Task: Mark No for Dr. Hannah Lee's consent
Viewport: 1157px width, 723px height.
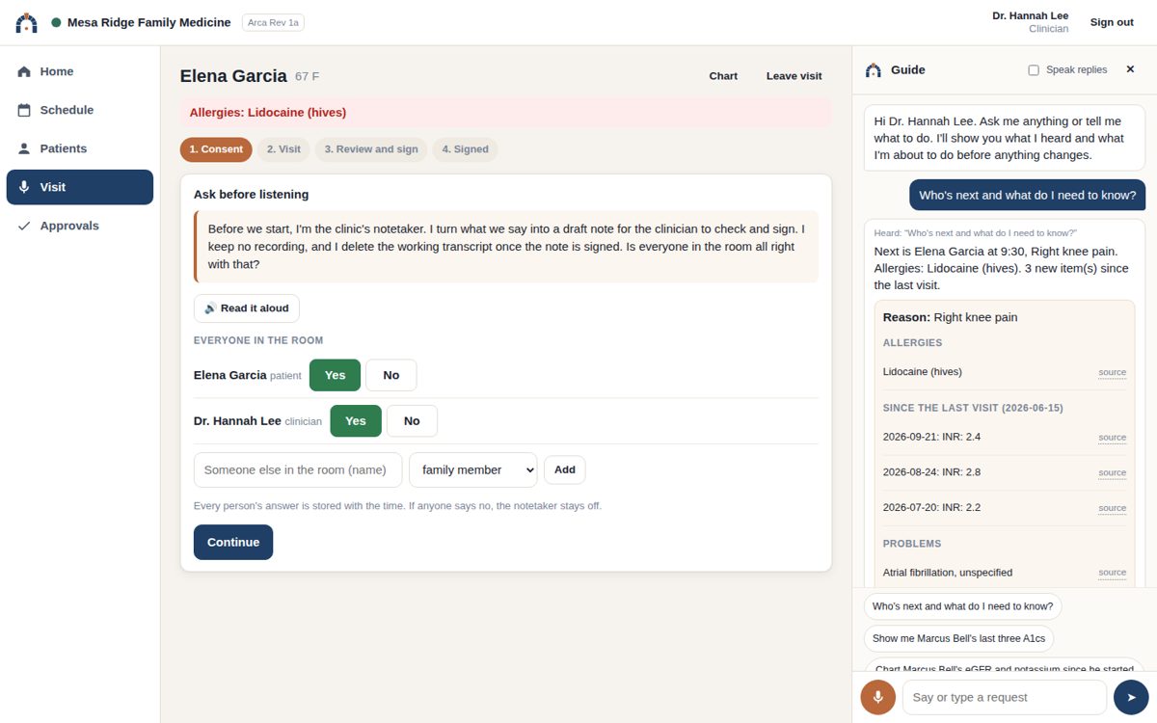Action: coord(412,421)
